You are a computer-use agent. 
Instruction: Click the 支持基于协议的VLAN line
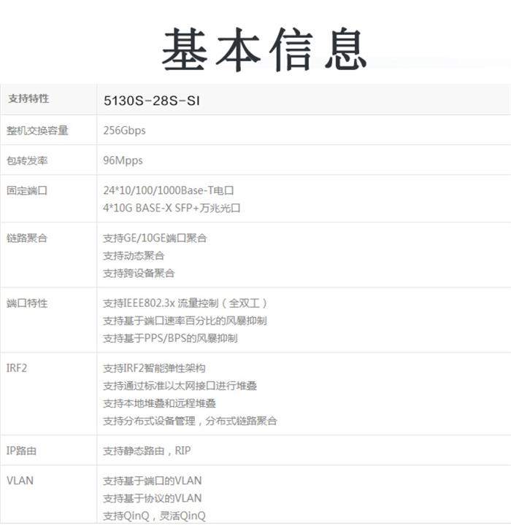152,498
